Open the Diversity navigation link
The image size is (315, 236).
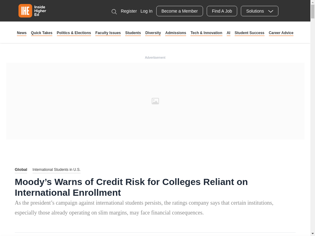pos(153,33)
